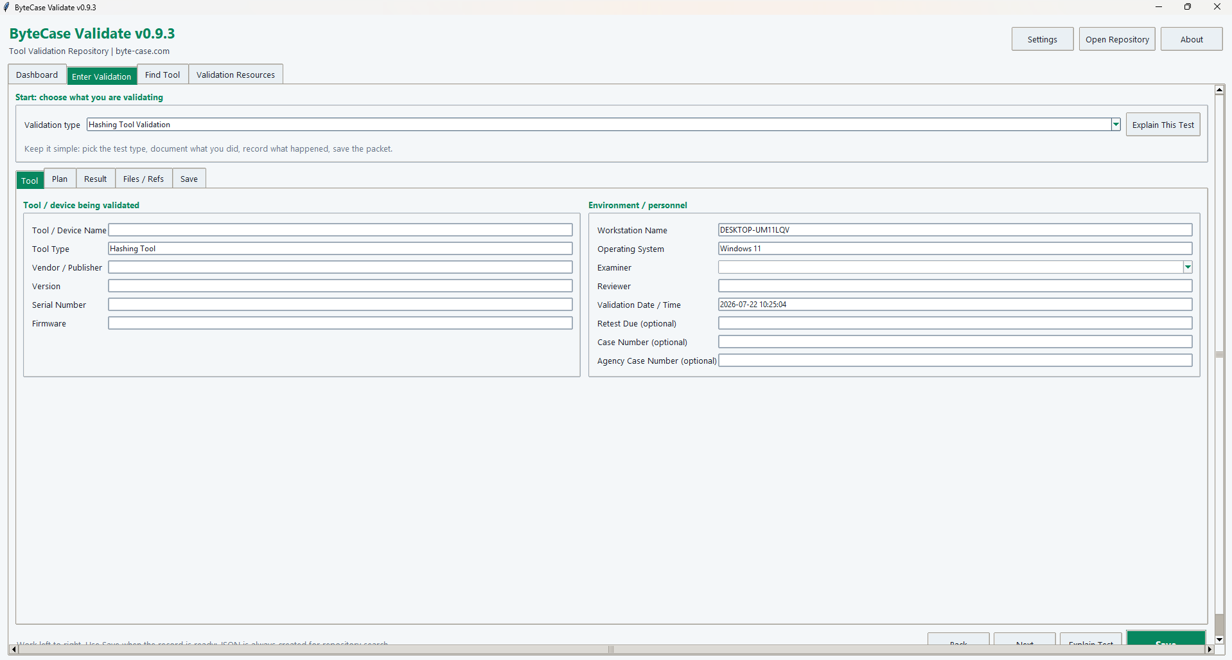1232x660 pixels.
Task: Click the "Start: choose what you are validating" heading
Action: [89, 98]
